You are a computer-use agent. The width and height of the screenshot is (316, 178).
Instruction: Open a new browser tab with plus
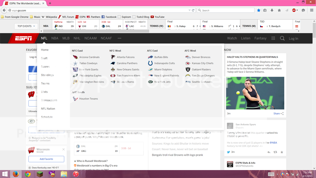coord(50,3)
